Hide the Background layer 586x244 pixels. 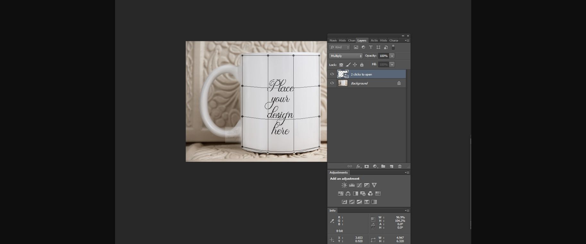click(332, 83)
